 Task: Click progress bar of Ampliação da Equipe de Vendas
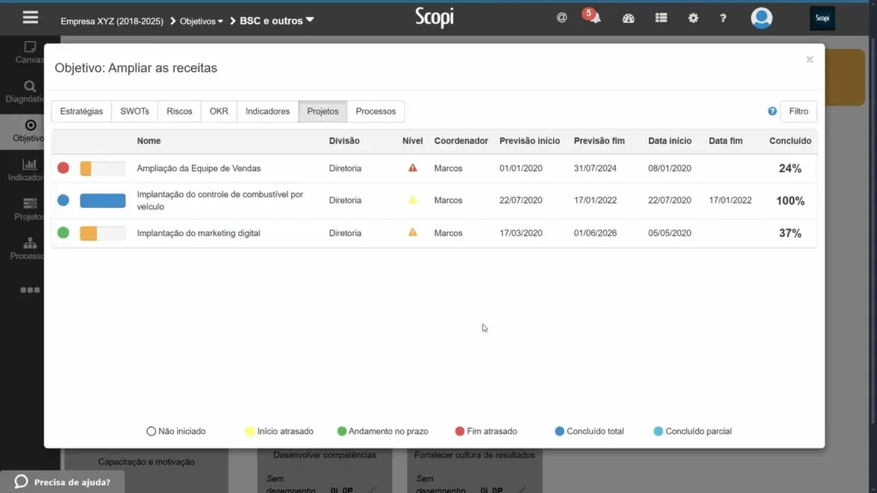pyautogui.click(x=103, y=169)
